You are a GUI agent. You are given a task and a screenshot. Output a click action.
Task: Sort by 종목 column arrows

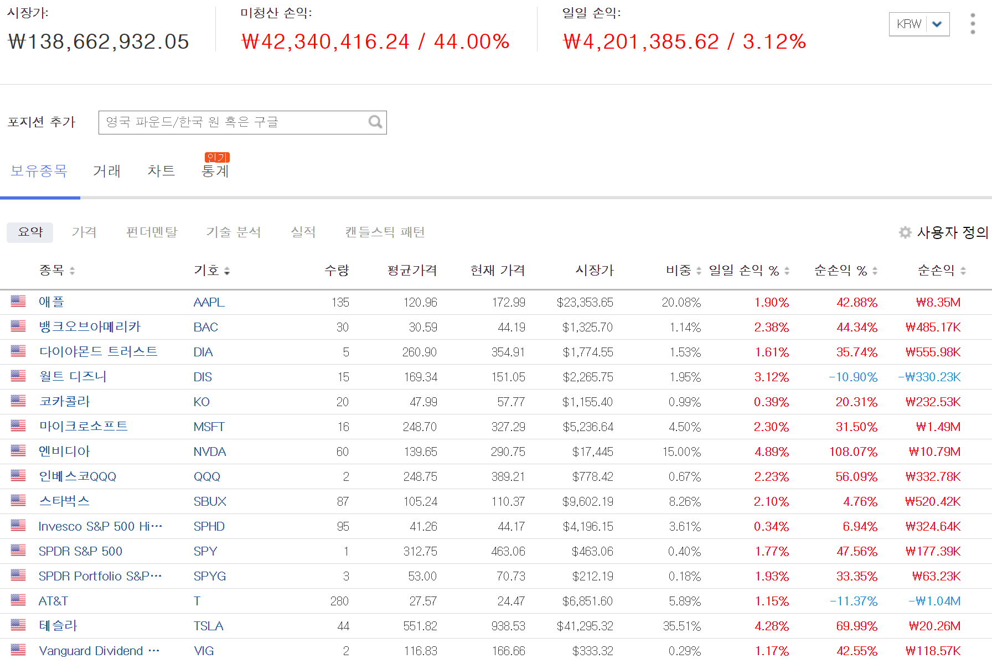point(72,271)
